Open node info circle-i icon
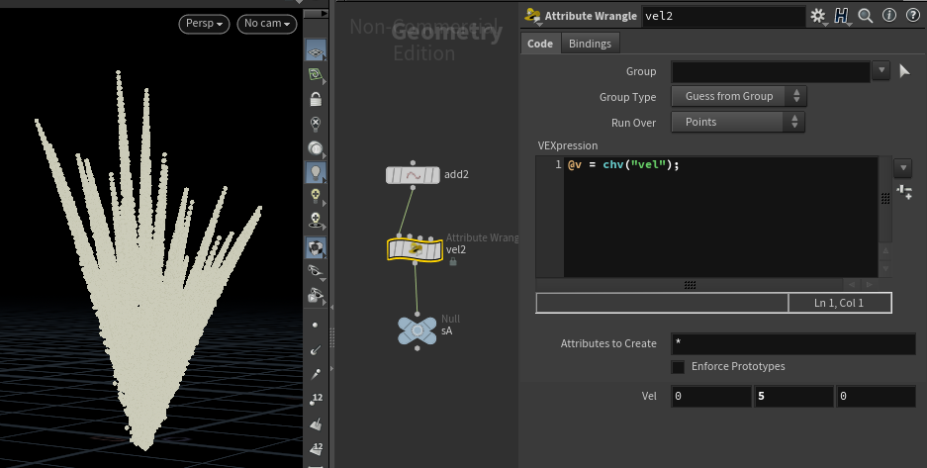The image size is (927, 468). click(x=889, y=16)
